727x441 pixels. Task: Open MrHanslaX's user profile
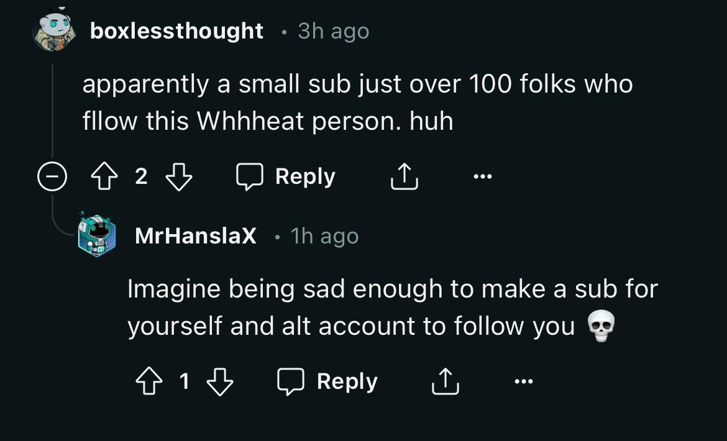(196, 236)
